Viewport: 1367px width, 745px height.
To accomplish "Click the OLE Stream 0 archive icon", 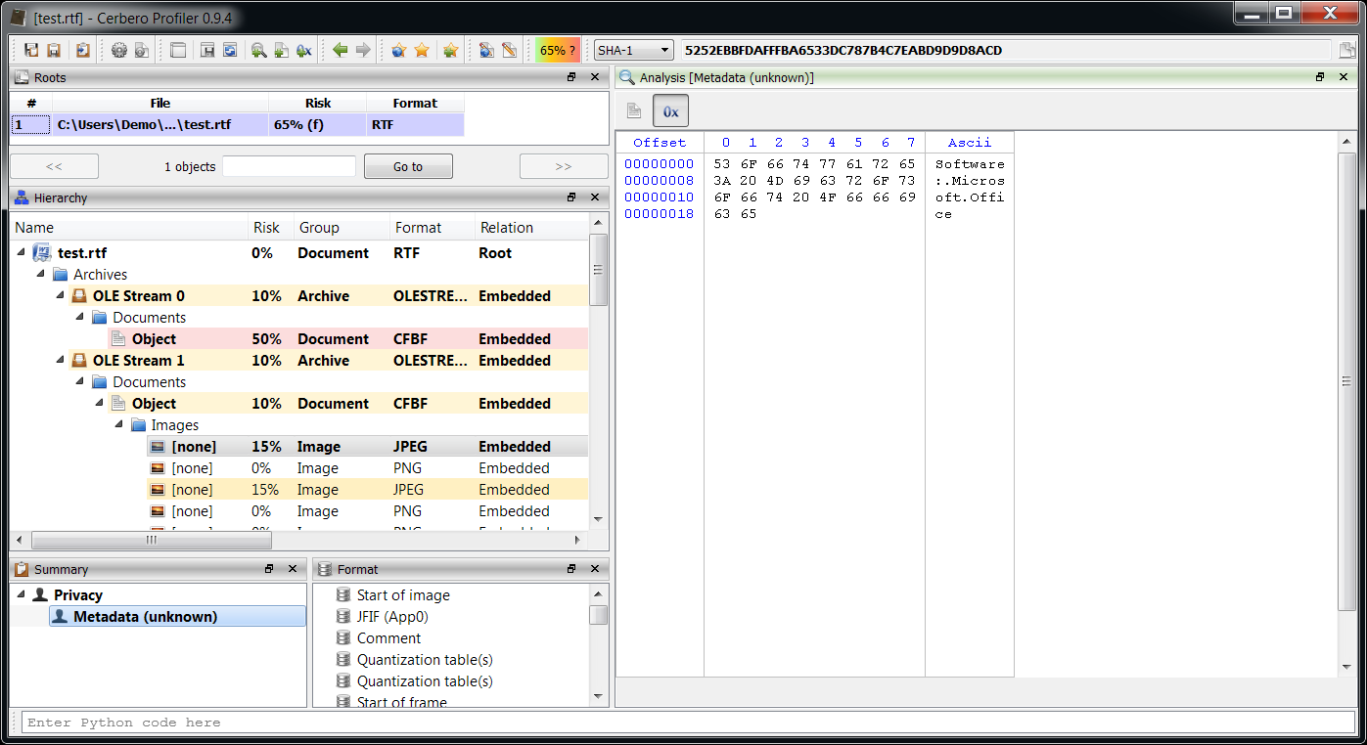I will [x=80, y=296].
